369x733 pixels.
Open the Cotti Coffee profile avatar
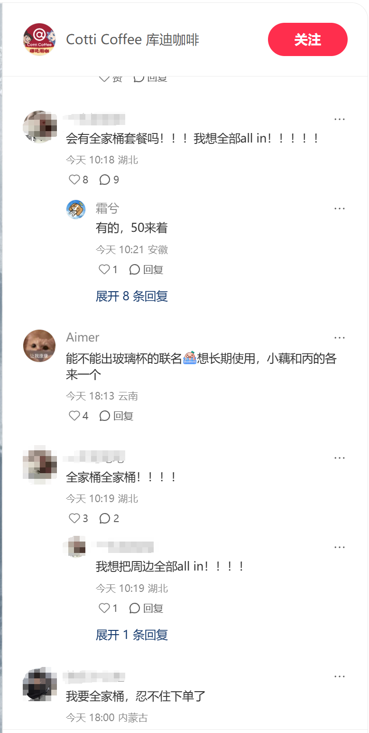[x=39, y=39]
